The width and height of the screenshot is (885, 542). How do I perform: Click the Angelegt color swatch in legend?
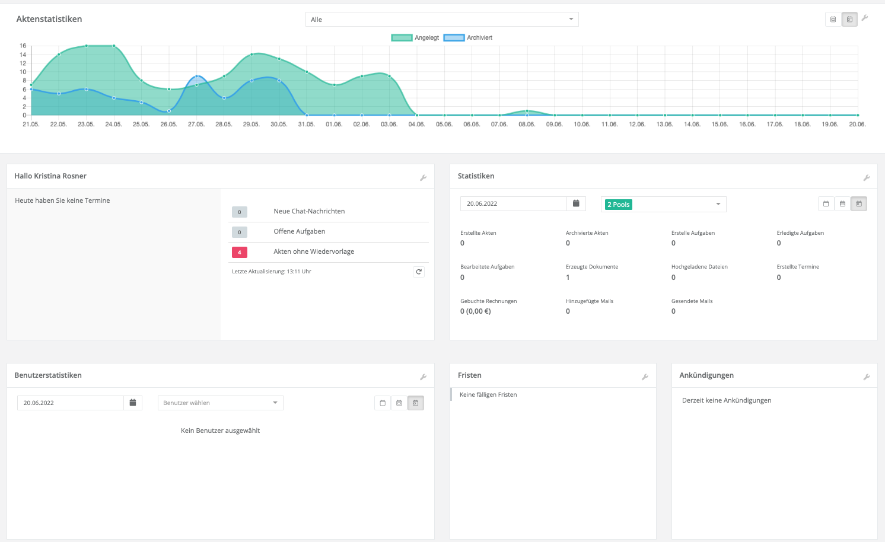(x=402, y=38)
